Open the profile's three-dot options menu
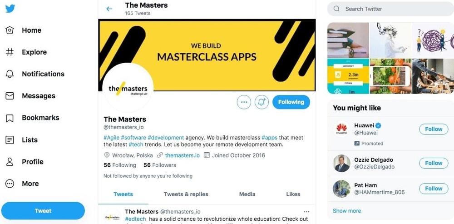The width and height of the screenshot is (454, 224). click(x=244, y=102)
